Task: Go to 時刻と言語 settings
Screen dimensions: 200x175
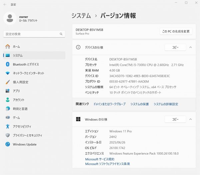Action: coord(34,109)
